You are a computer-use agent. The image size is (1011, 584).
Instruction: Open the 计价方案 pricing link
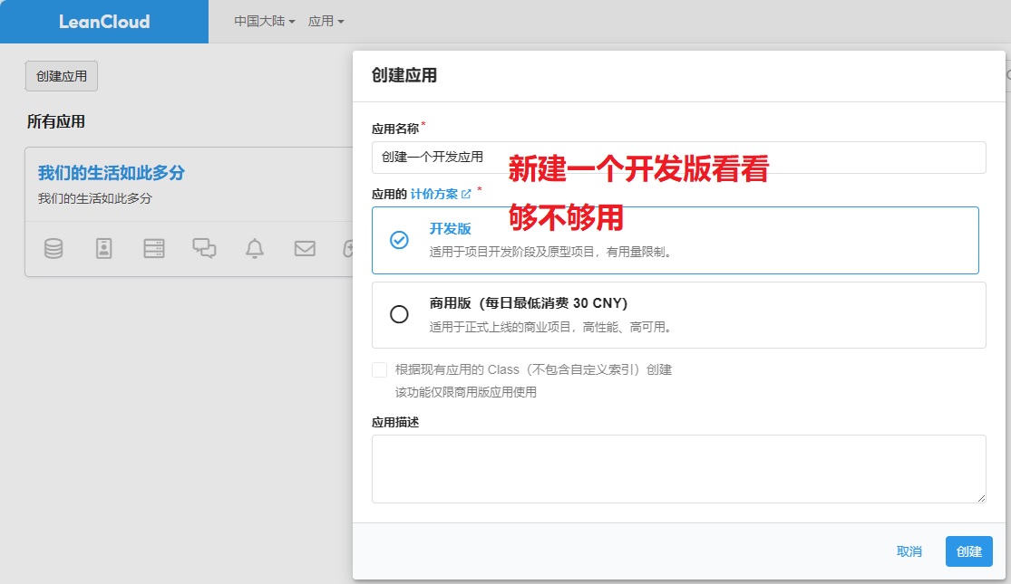434,194
